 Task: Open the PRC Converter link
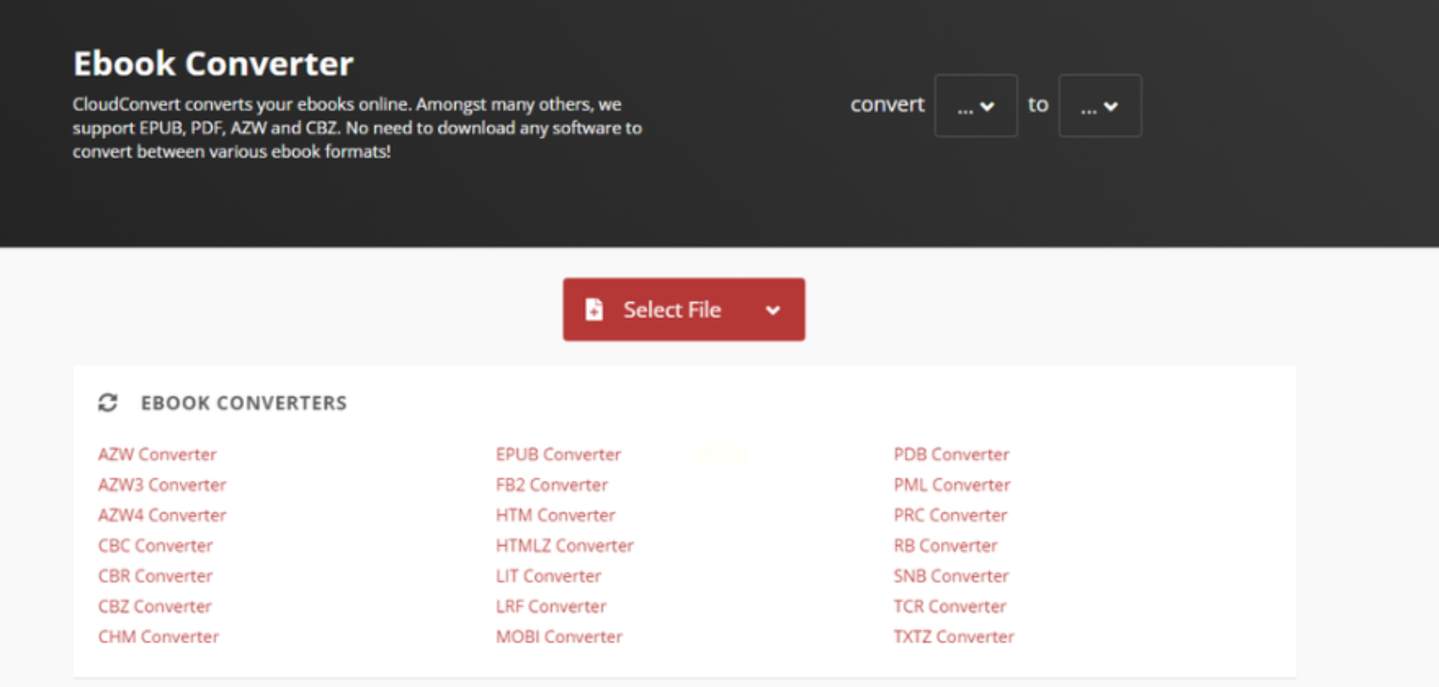pyautogui.click(x=951, y=515)
